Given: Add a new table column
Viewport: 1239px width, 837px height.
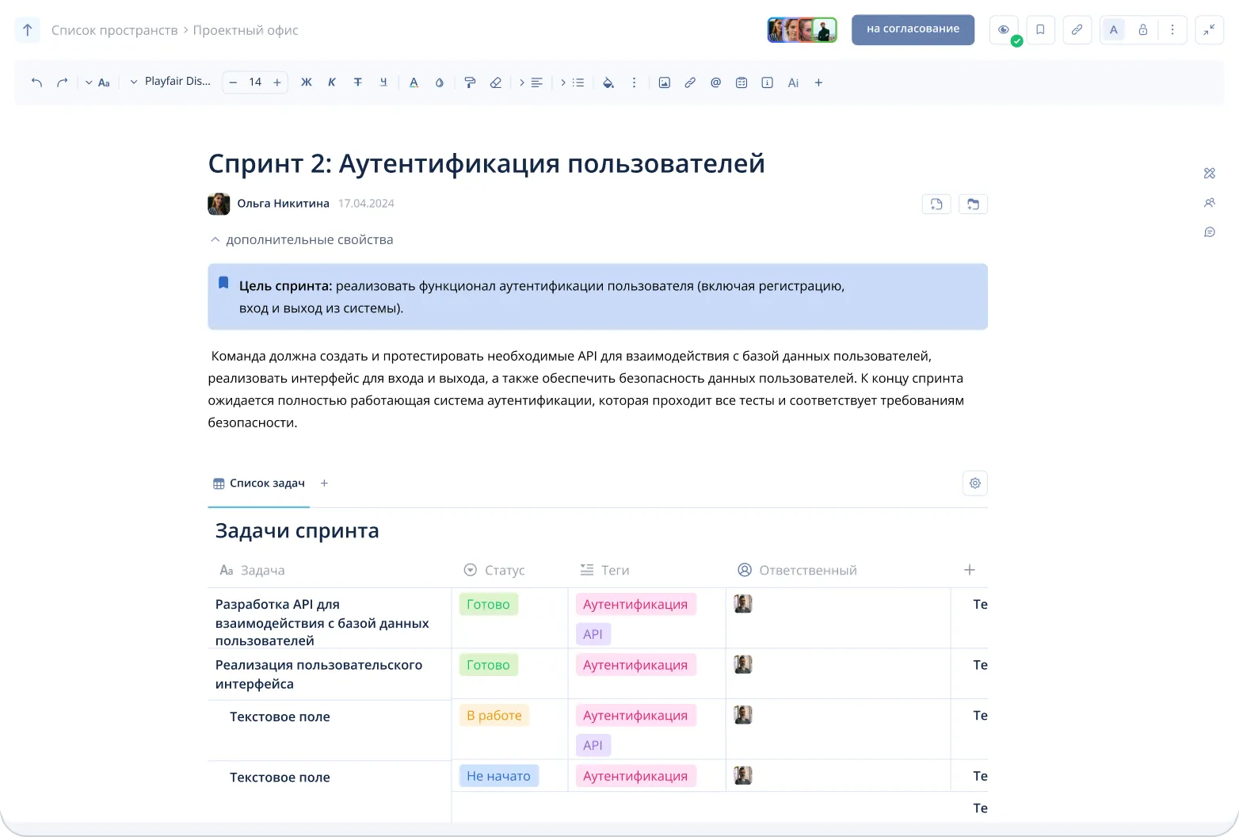Looking at the screenshot, I should [970, 570].
